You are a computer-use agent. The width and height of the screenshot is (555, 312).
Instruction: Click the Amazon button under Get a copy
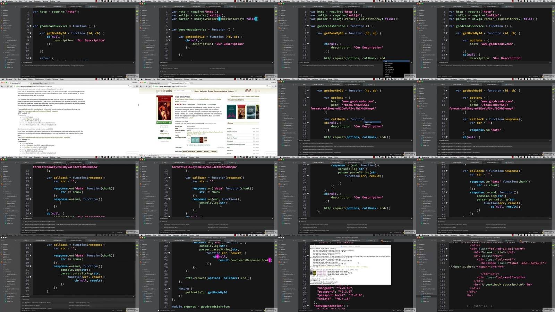click(x=200, y=151)
